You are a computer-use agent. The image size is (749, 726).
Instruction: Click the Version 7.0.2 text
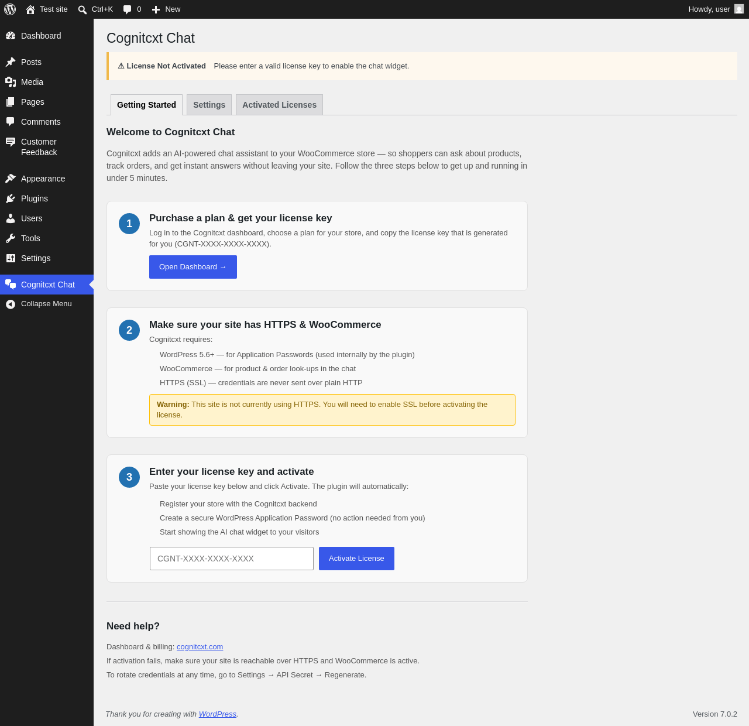[x=715, y=714]
